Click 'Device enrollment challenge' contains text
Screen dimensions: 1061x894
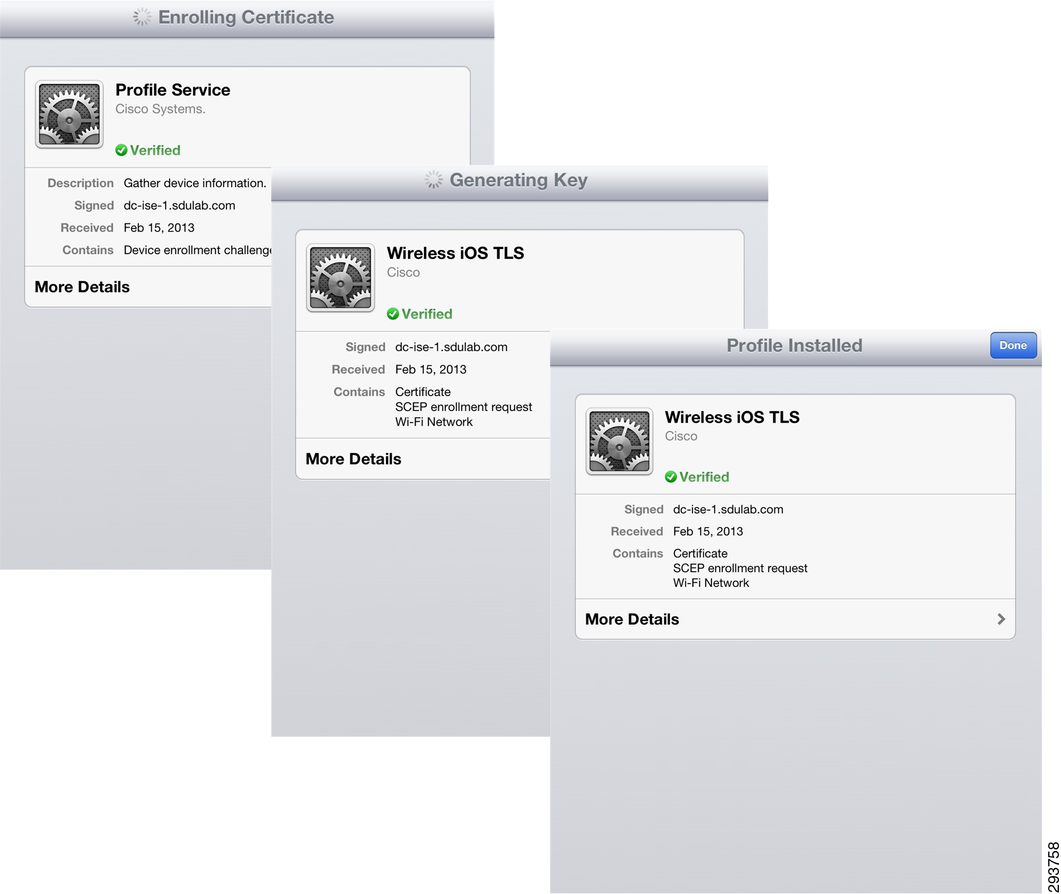click(197, 250)
